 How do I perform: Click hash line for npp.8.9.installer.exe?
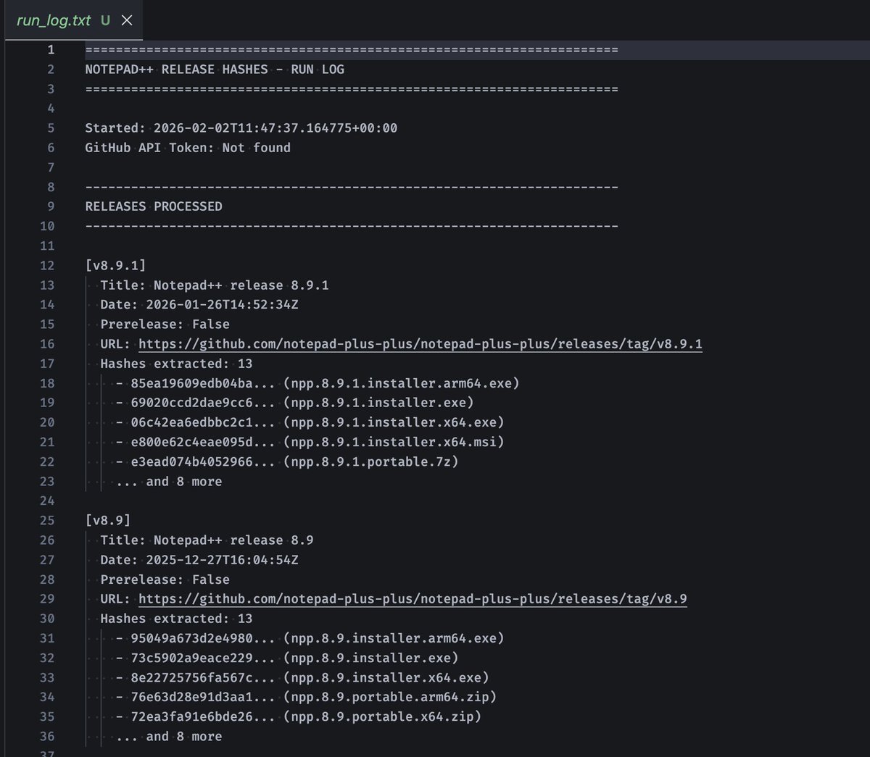(287, 658)
